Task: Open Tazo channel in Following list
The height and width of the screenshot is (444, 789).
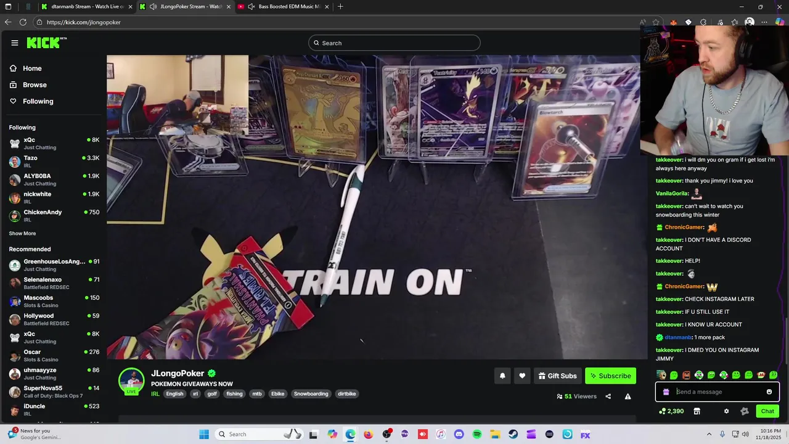Action: [54, 162]
